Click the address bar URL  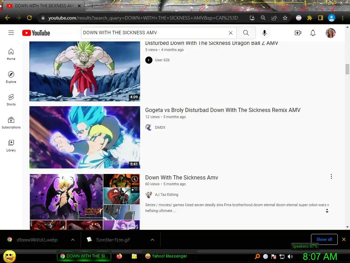[143, 18]
